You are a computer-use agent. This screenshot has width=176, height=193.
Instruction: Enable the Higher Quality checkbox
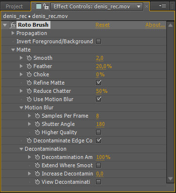(98, 132)
